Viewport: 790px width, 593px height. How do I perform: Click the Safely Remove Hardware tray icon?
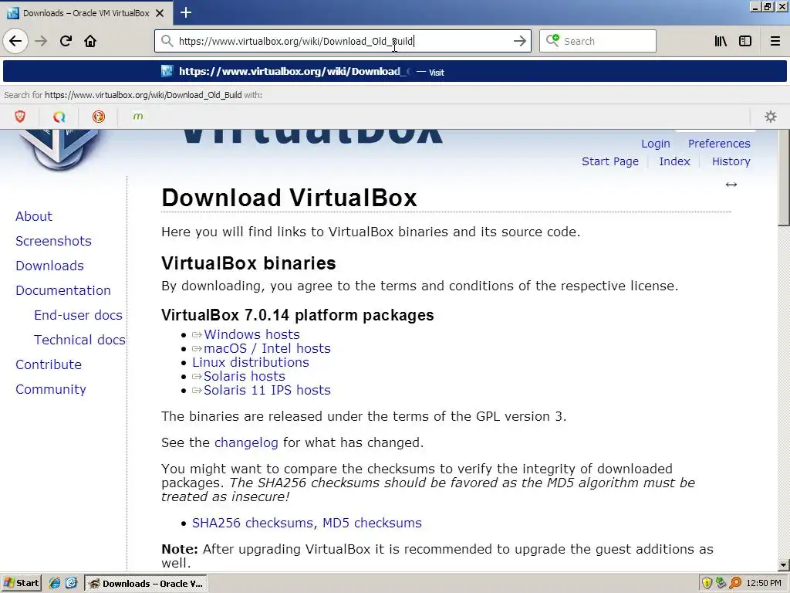coord(721,584)
